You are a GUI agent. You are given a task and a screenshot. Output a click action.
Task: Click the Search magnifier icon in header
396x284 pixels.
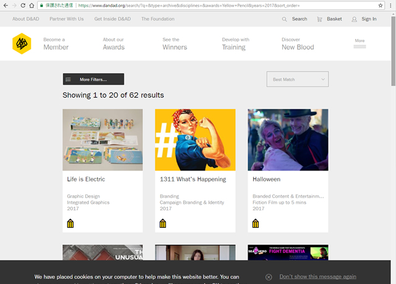coord(284,19)
